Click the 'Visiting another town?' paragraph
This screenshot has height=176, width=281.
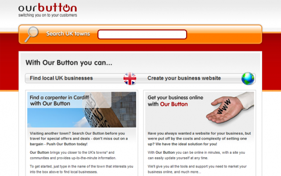[79, 139]
